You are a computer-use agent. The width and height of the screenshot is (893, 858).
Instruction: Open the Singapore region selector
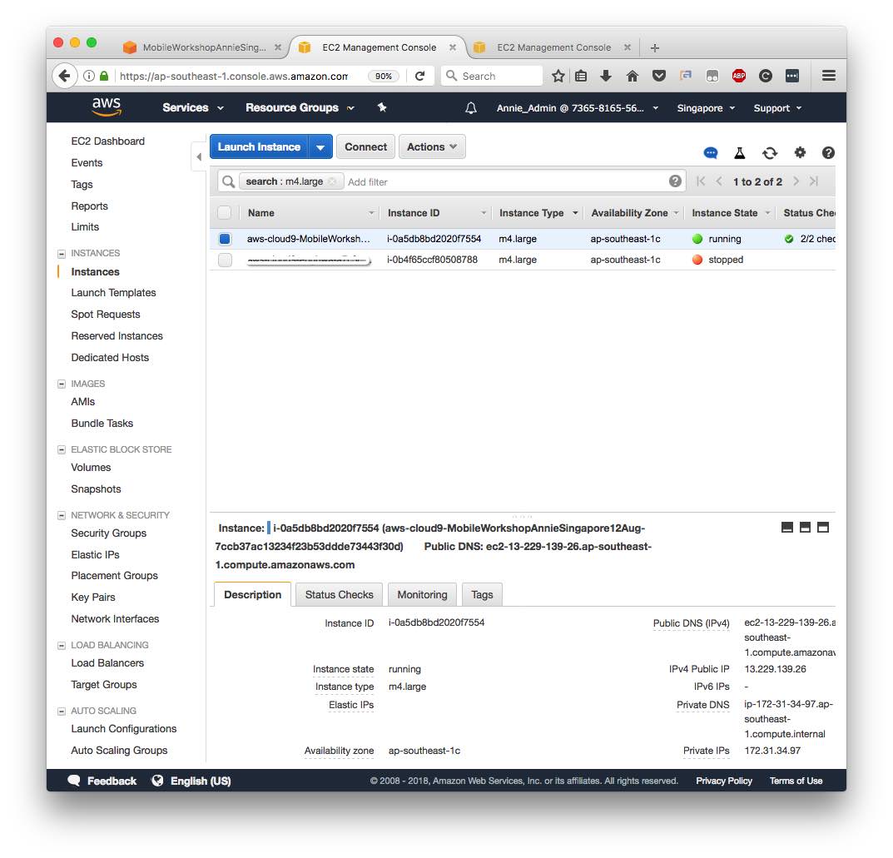[706, 108]
